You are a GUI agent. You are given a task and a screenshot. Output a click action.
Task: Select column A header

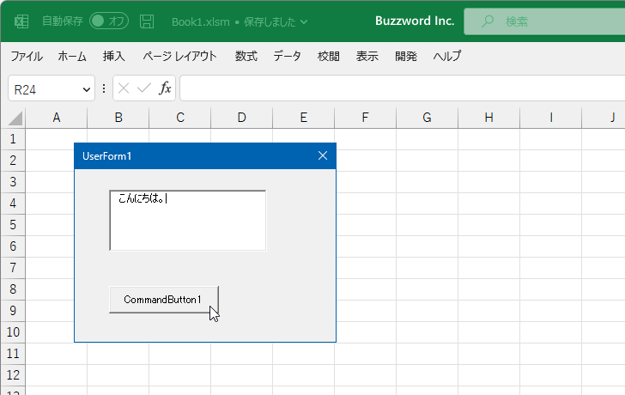(57, 118)
